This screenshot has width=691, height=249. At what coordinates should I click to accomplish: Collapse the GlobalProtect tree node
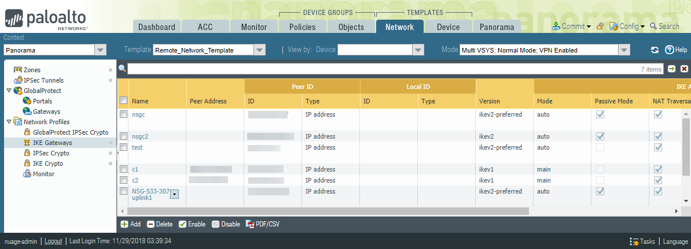point(9,91)
